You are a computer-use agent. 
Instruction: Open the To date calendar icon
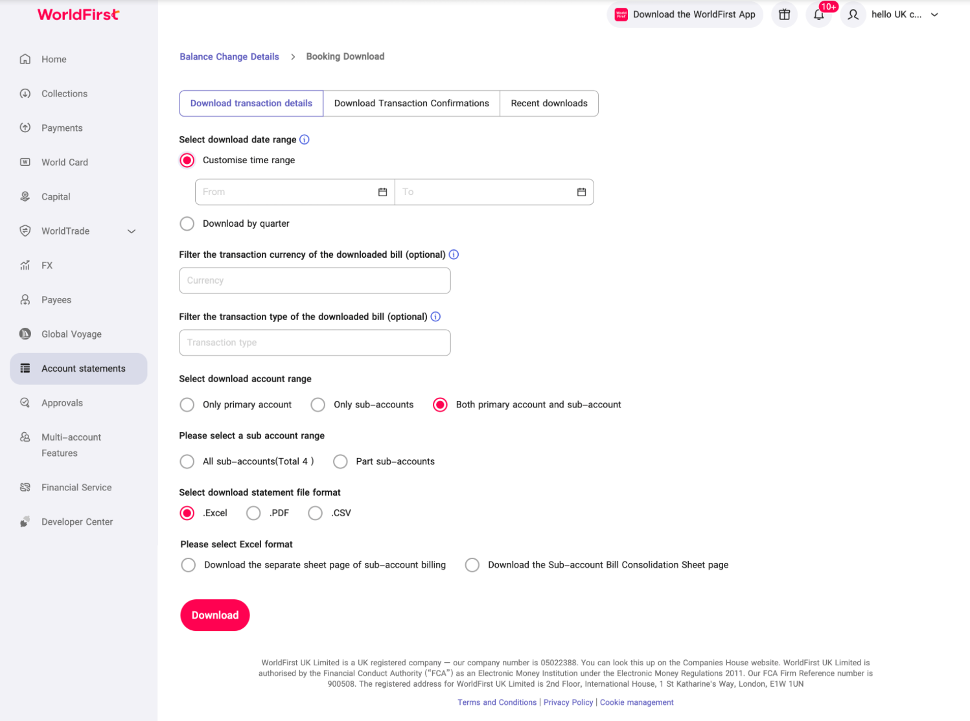(x=581, y=192)
